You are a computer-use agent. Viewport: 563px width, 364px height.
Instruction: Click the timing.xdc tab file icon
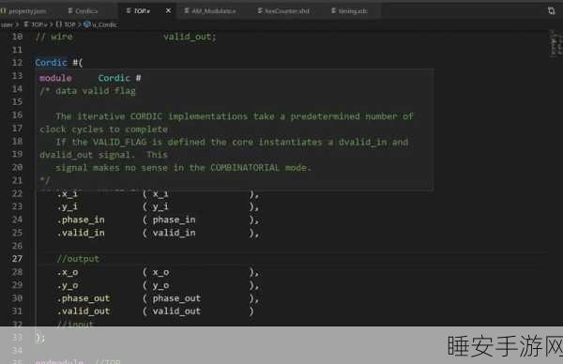click(333, 10)
